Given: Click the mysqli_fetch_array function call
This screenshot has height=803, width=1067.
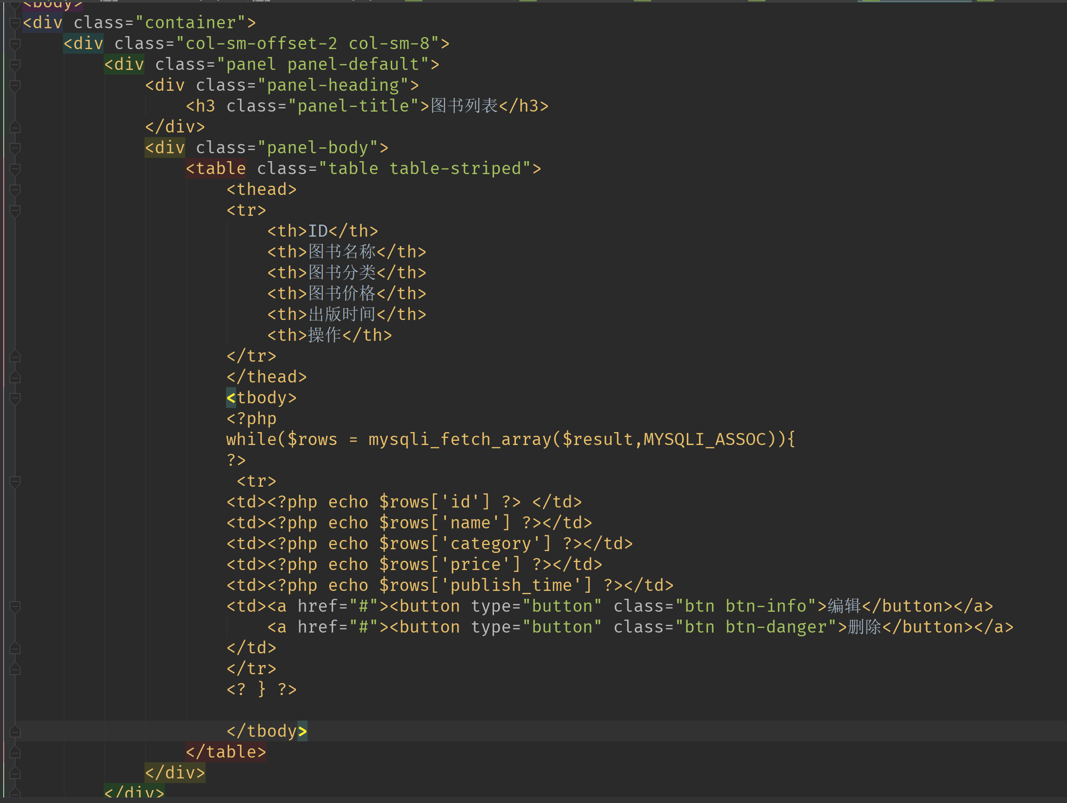Looking at the screenshot, I should 460,439.
